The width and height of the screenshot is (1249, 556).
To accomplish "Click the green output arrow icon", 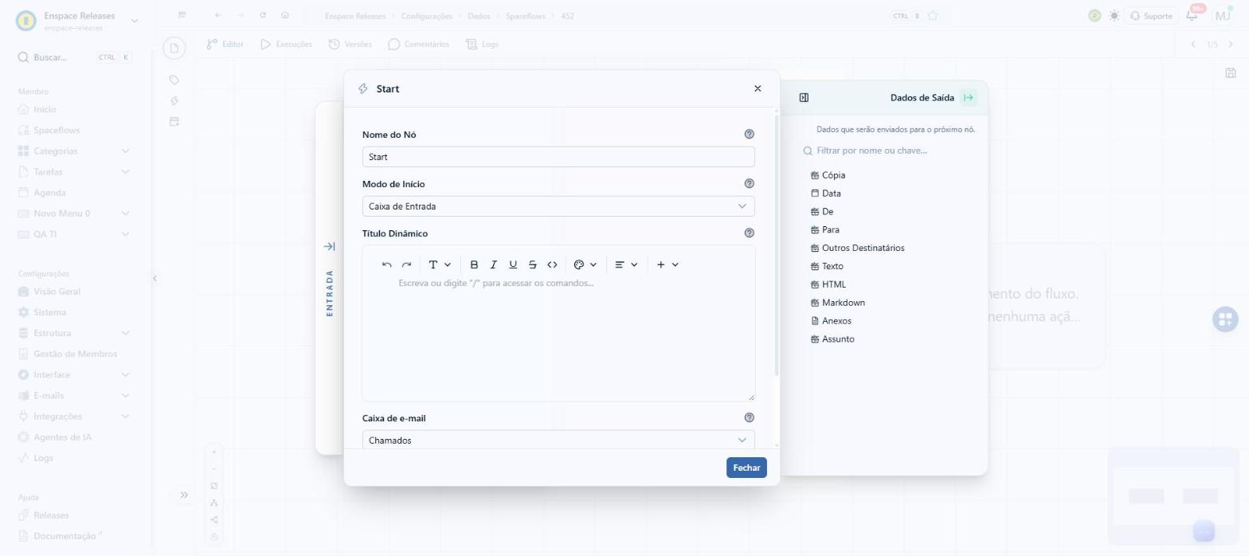I will (969, 98).
